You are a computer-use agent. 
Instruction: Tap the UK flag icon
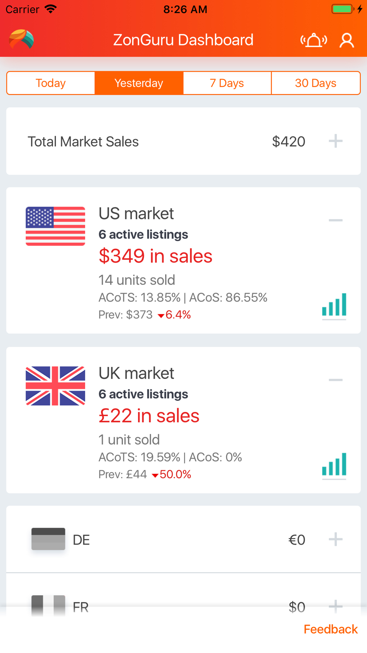point(55,386)
